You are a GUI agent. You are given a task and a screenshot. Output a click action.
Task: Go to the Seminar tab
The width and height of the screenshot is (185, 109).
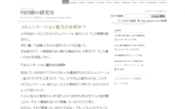pos(126,2)
